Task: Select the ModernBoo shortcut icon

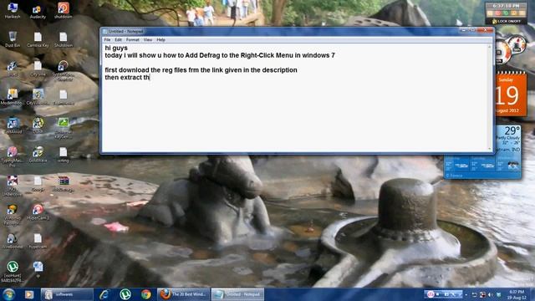Action: pyautogui.click(x=13, y=97)
